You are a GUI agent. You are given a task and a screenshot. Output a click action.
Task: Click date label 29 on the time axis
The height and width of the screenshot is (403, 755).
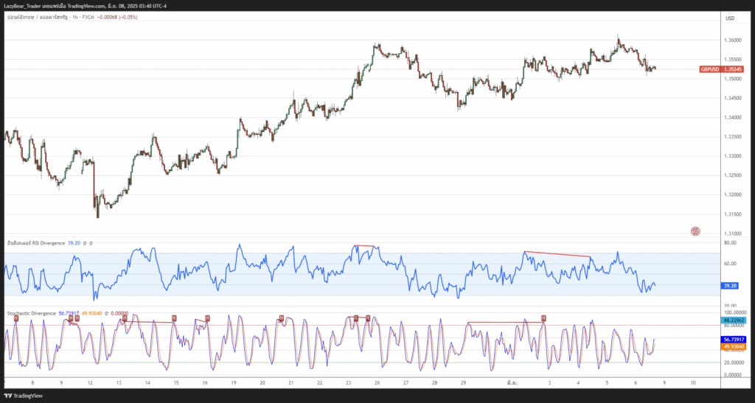coord(463,383)
